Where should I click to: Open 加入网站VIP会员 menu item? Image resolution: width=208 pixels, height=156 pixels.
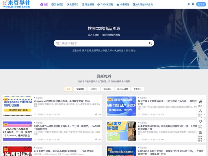(x=143, y=5)
